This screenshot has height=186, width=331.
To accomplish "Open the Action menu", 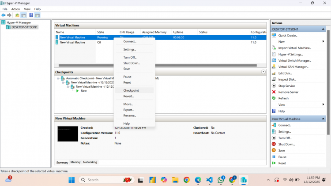I will click(15, 9).
